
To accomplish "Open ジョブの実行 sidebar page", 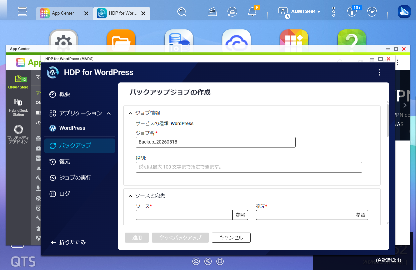I will click(x=80, y=178).
